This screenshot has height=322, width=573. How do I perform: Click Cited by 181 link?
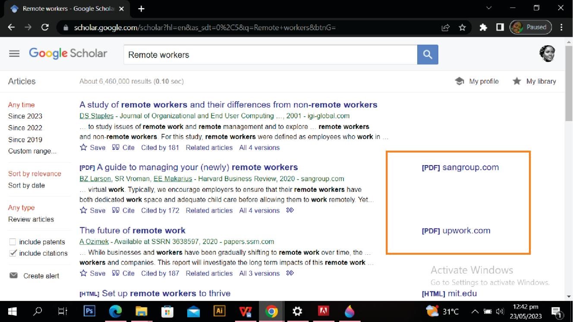[x=160, y=147]
